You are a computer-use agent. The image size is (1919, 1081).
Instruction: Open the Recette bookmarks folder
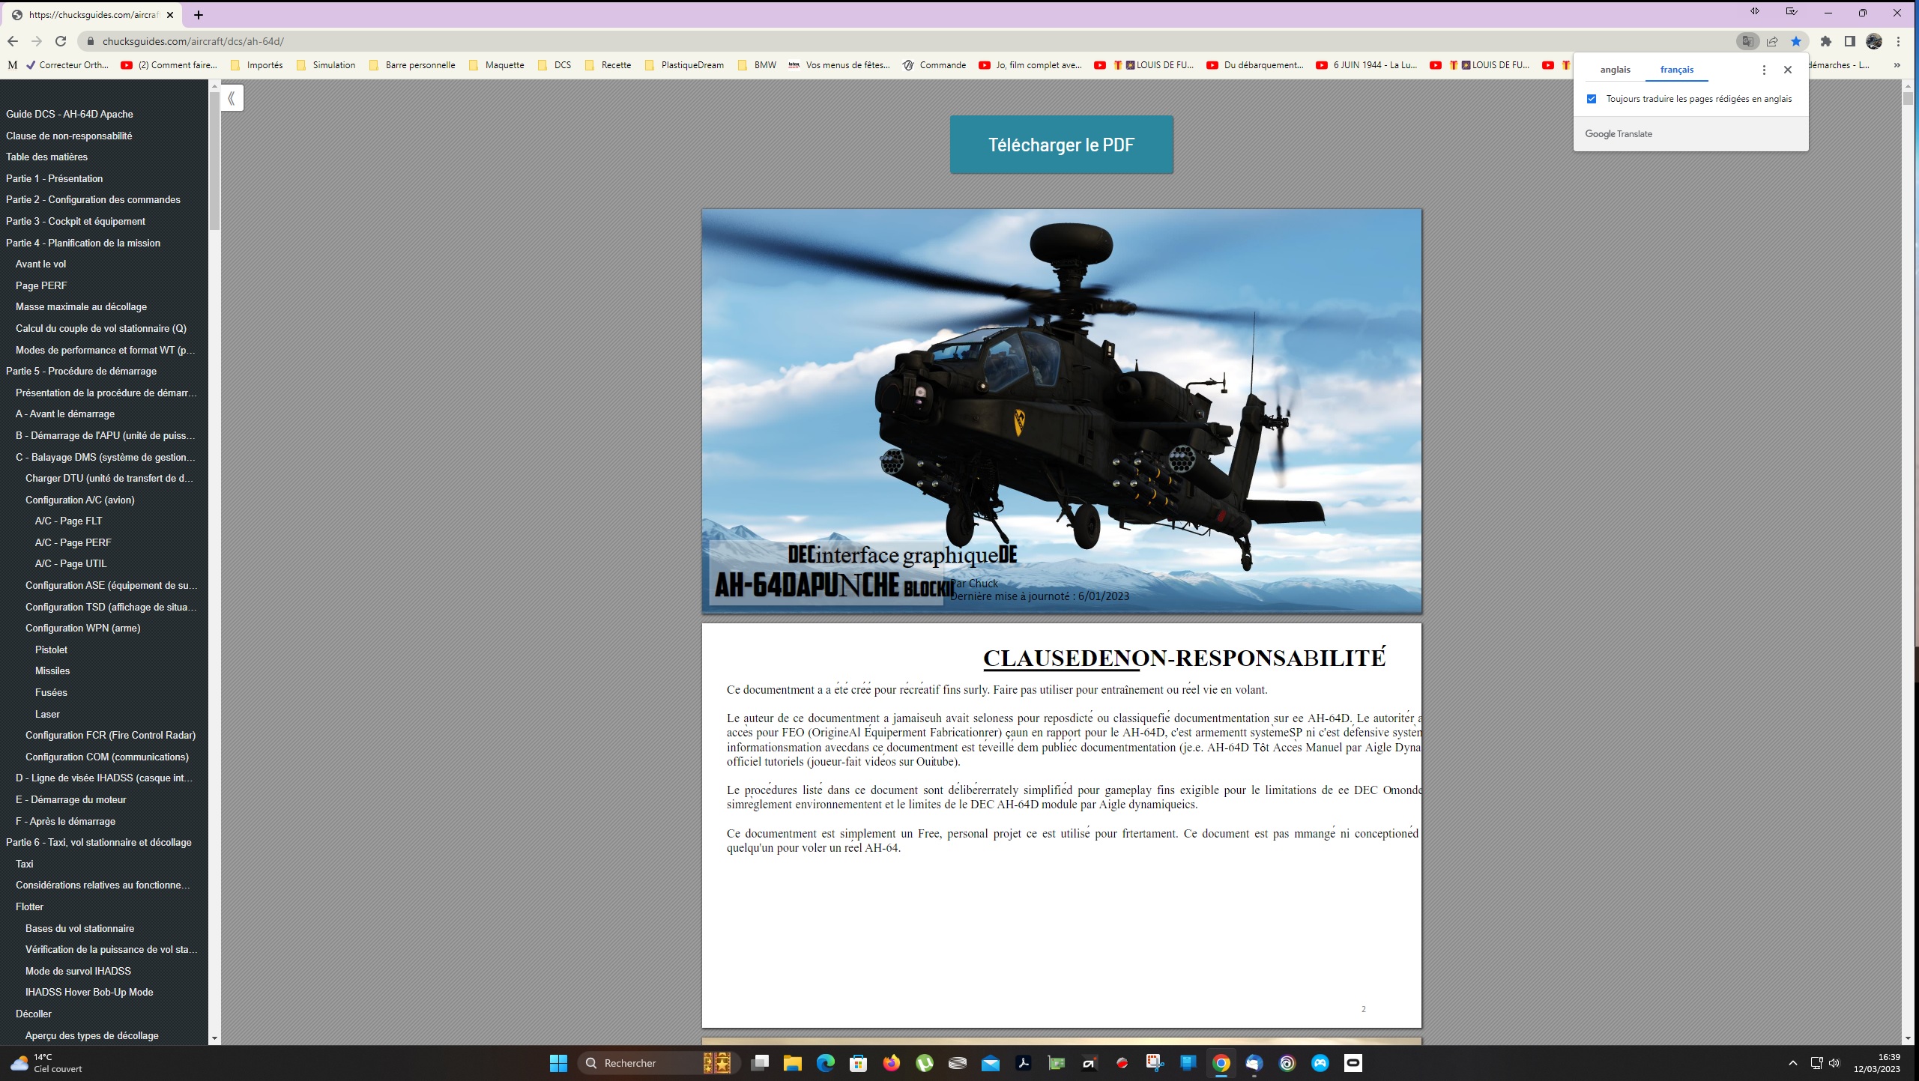pyautogui.click(x=608, y=65)
